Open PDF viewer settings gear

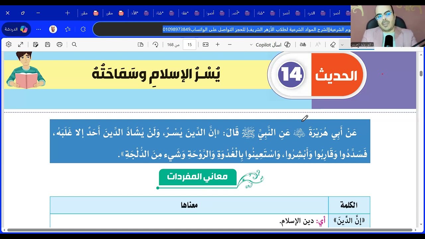[9, 44]
